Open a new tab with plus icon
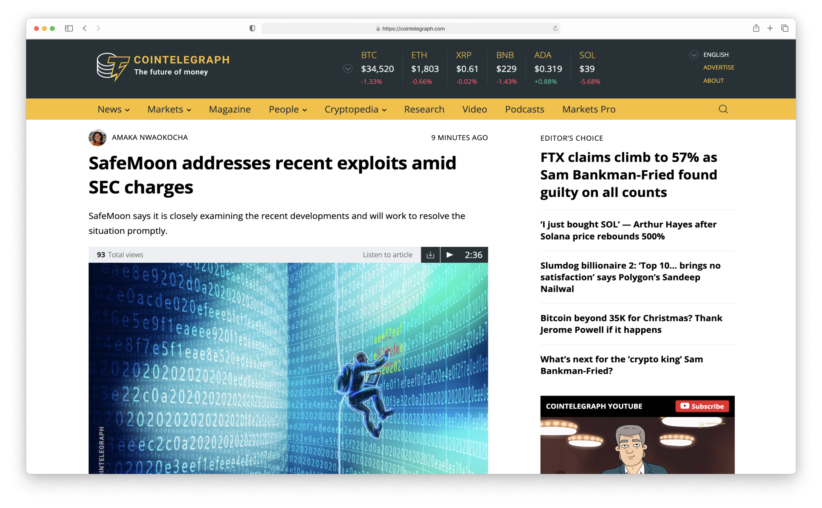 pyautogui.click(x=770, y=28)
